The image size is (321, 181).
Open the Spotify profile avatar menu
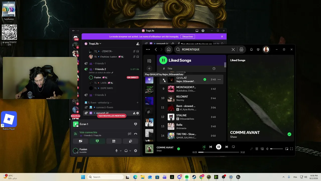(x=266, y=50)
